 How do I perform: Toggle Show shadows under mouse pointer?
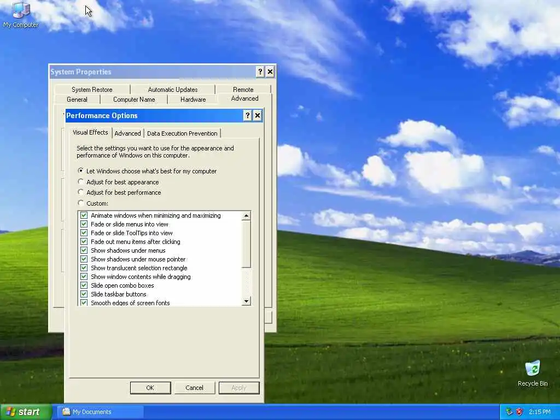click(x=84, y=259)
